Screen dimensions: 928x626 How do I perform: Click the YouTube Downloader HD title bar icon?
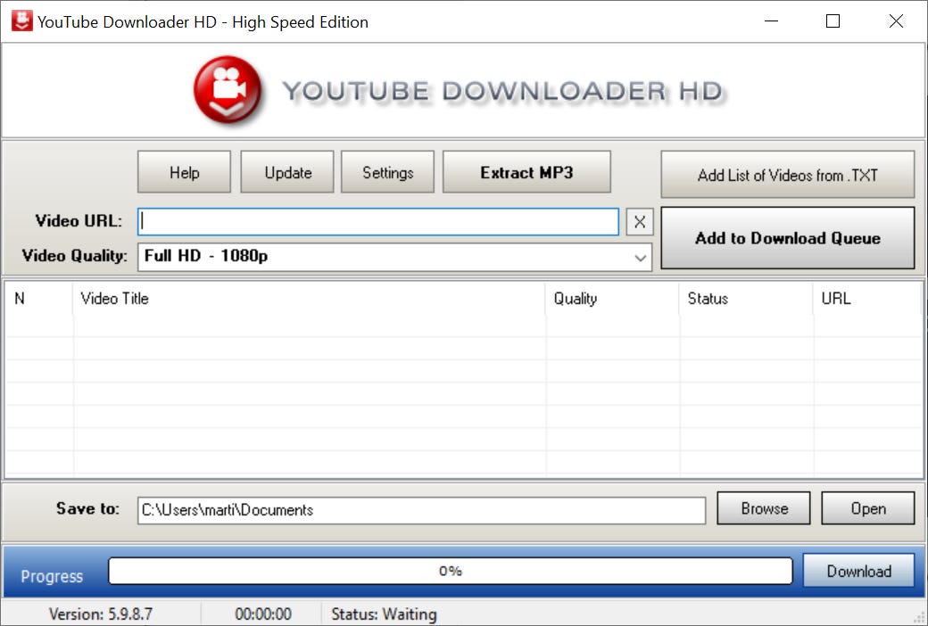tap(22, 21)
